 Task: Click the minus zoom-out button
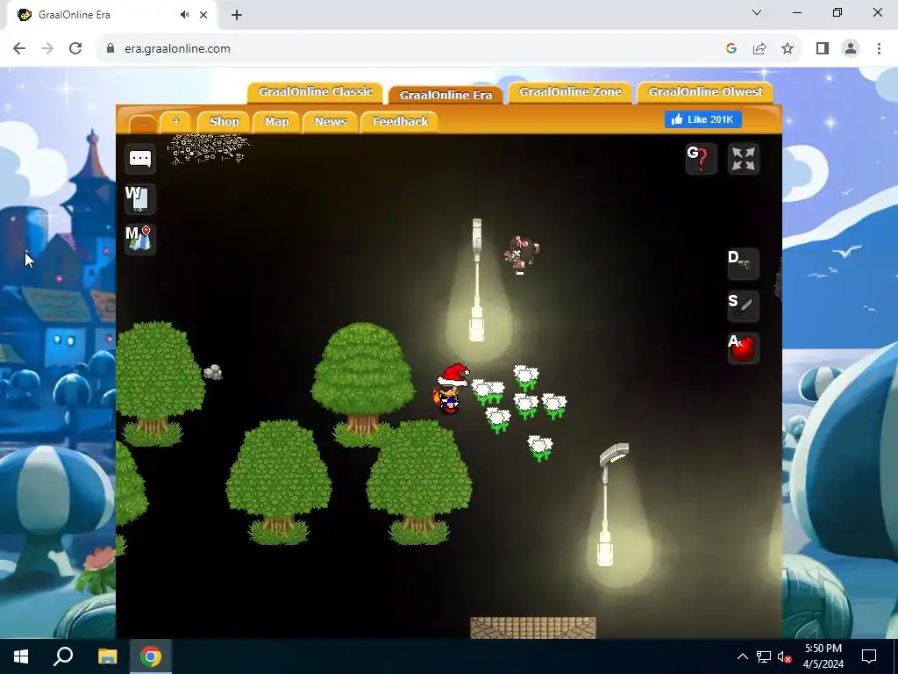point(143,123)
